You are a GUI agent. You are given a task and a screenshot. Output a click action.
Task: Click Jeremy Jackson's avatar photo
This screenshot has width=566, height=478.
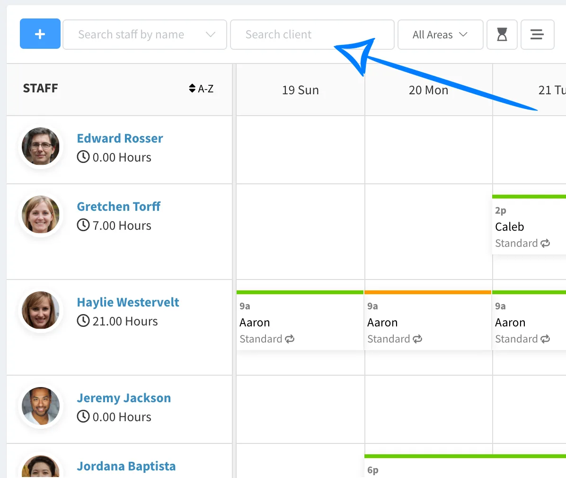tap(40, 406)
